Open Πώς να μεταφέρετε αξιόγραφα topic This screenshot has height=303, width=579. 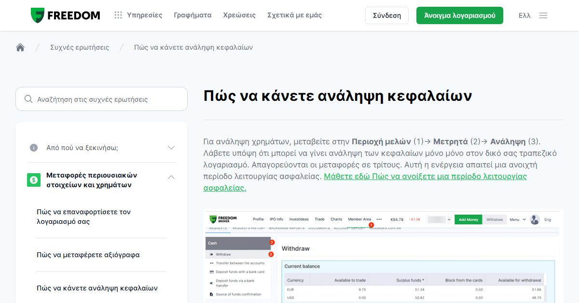pyautogui.click(x=88, y=255)
